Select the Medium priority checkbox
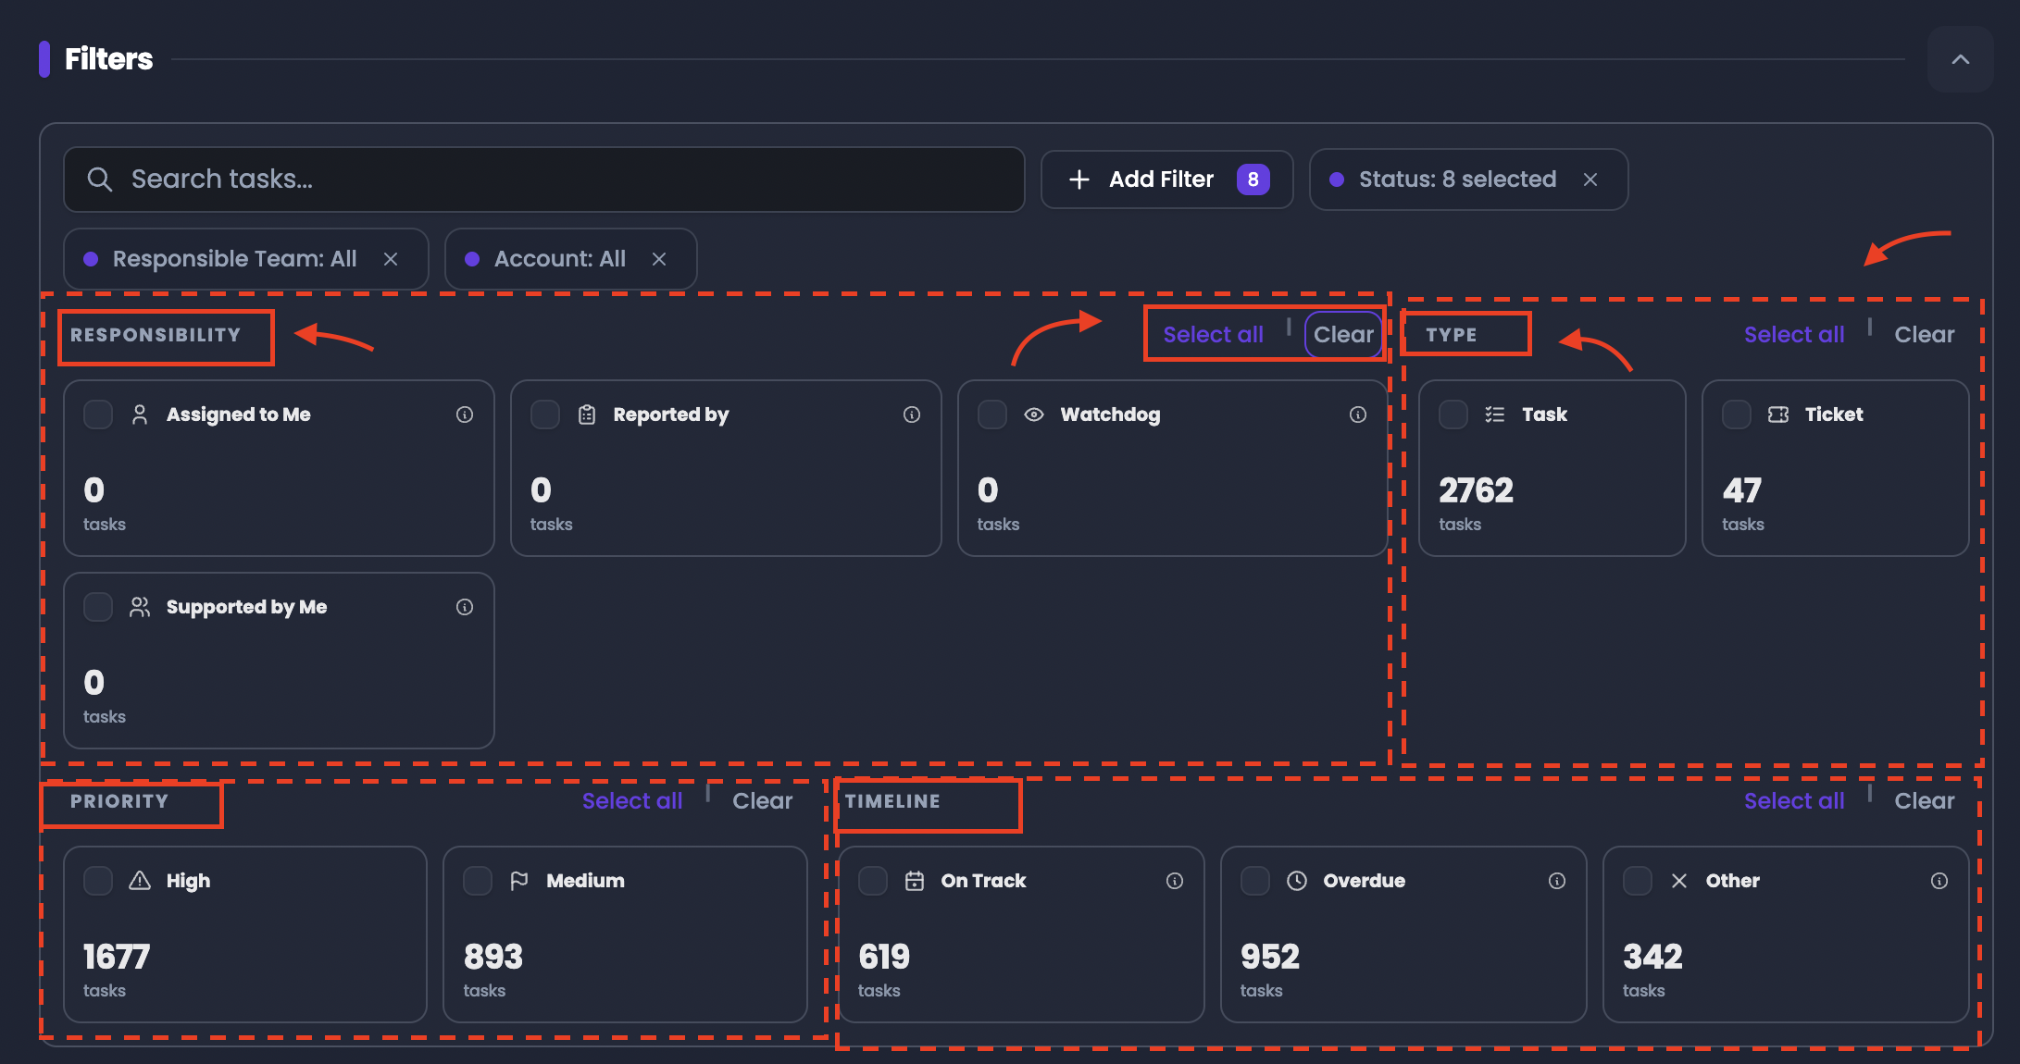 point(478,881)
